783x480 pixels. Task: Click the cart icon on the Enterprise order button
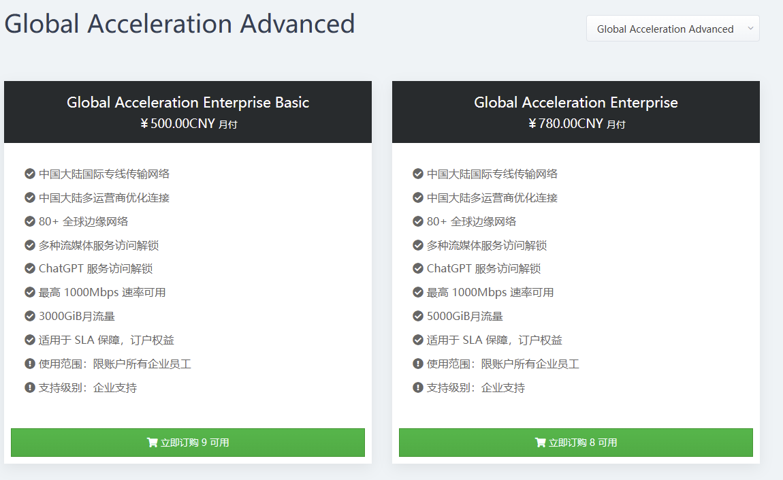540,443
